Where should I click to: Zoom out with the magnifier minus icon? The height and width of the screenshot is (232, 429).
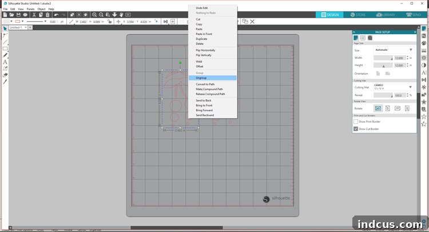[x=101, y=15]
